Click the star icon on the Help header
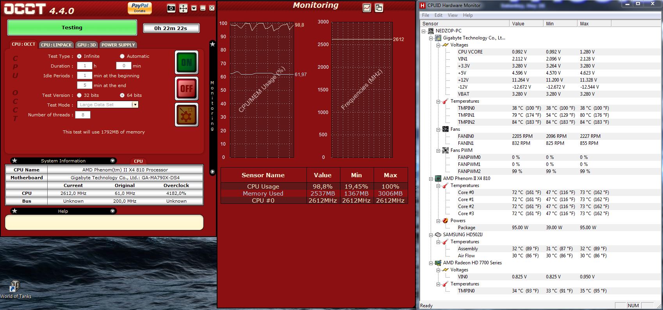This screenshot has height=310, width=663. pyautogui.click(x=14, y=211)
